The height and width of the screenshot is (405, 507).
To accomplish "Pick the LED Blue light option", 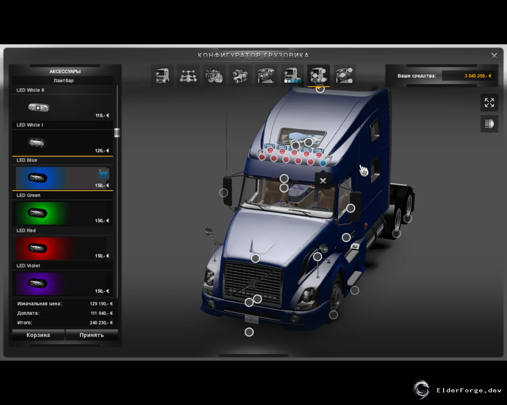I will pos(63,178).
